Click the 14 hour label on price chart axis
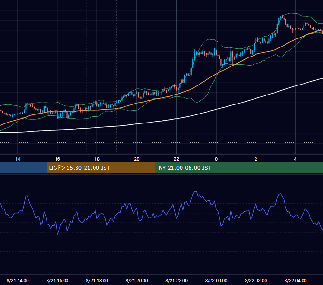Screen dimensions: 323x285 point(18,159)
